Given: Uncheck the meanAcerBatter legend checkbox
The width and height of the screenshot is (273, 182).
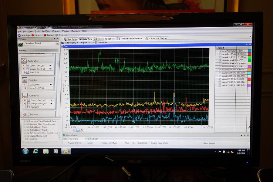Looking at the screenshot, I should click(x=220, y=51).
